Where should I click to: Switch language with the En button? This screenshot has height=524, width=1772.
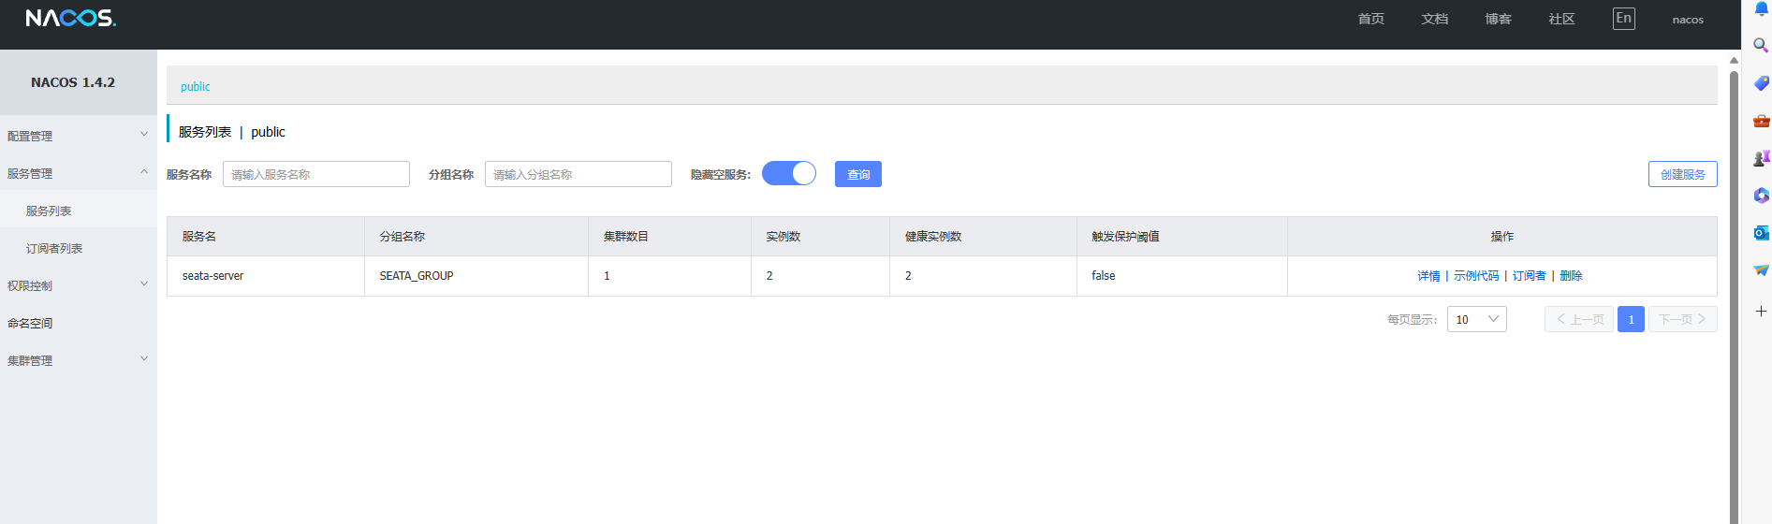tap(1624, 19)
